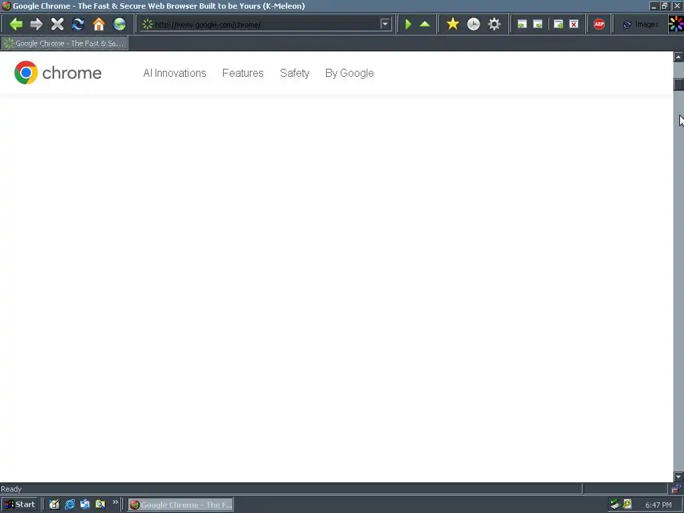Click the status bar security icon
The width and height of the screenshot is (684, 513).
pos(676,488)
